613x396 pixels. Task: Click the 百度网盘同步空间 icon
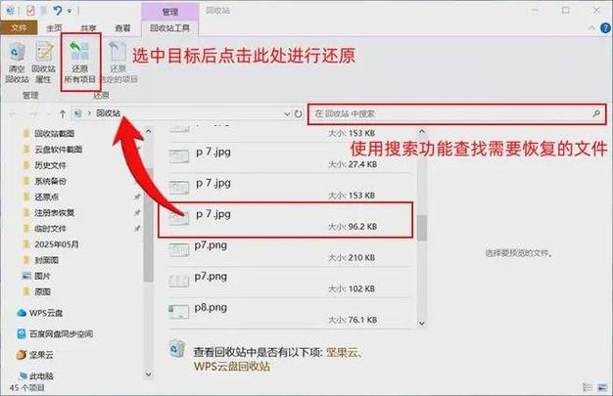click(22, 333)
